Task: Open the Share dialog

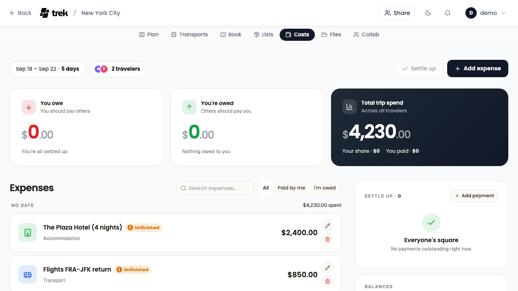Action: (x=397, y=13)
